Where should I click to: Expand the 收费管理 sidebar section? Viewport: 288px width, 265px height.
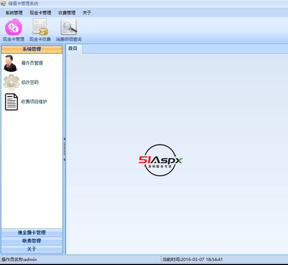[x=32, y=241]
